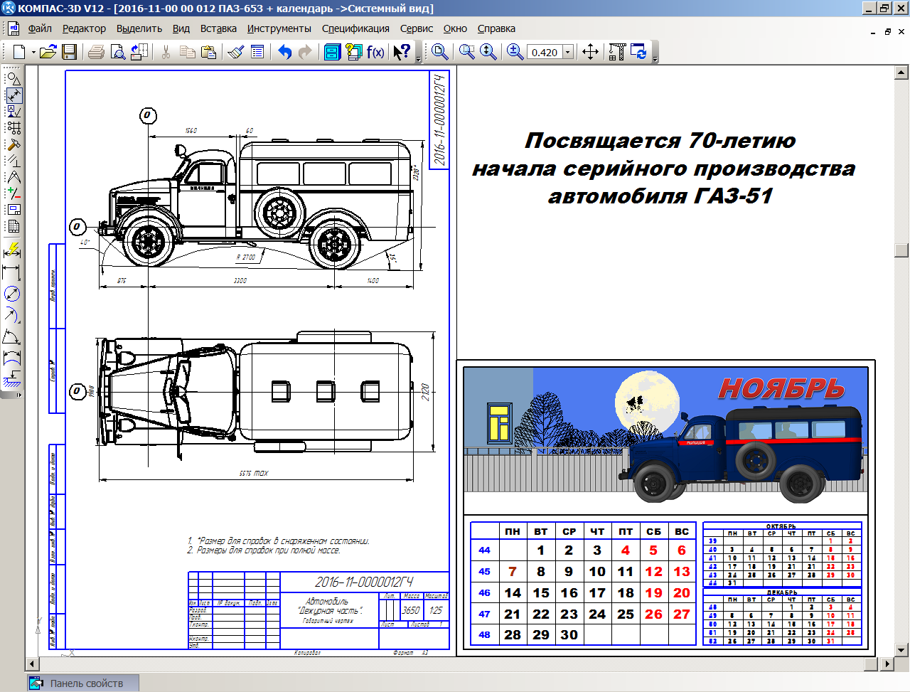Image resolution: width=910 pixels, height=692 pixels.
Task: Switch to the Designations panel
Action: pyautogui.click(x=14, y=112)
